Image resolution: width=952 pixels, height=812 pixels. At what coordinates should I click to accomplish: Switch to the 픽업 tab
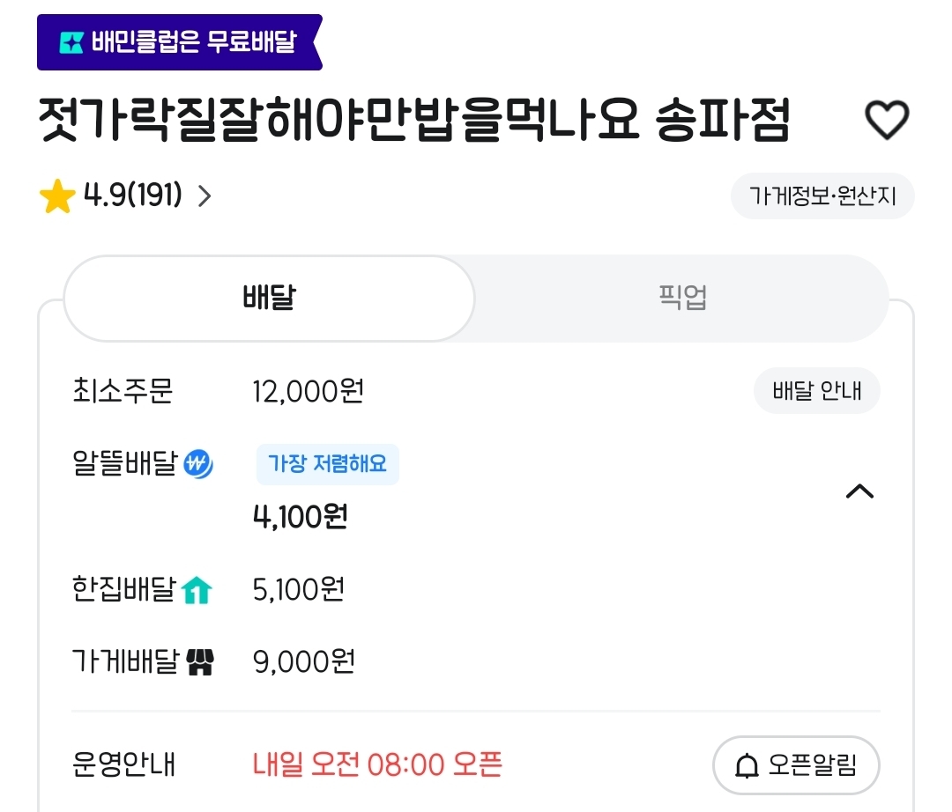[682, 298]
